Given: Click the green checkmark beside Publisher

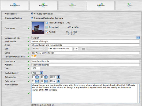Looking at the screenshot, I should pyautogui.click(x=28, y=64).
